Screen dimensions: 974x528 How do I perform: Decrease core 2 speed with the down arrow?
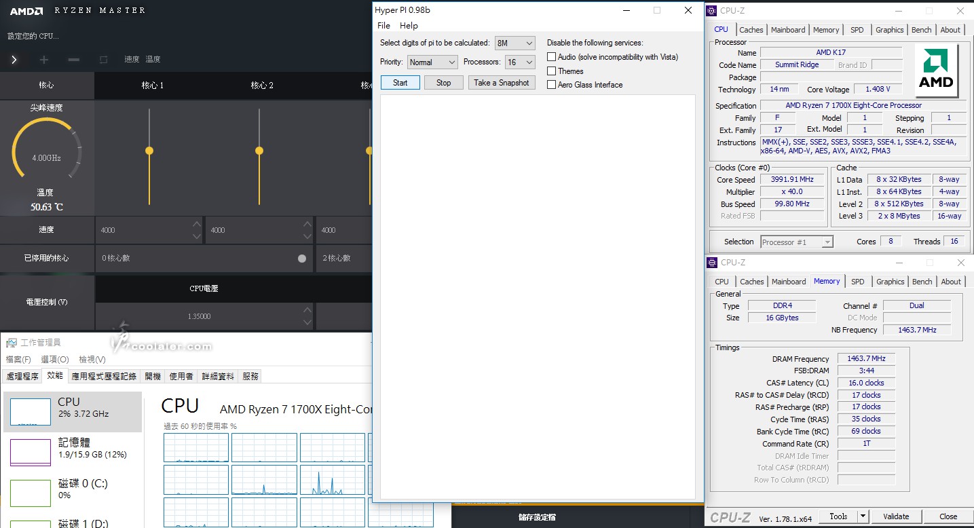point(307,236)
